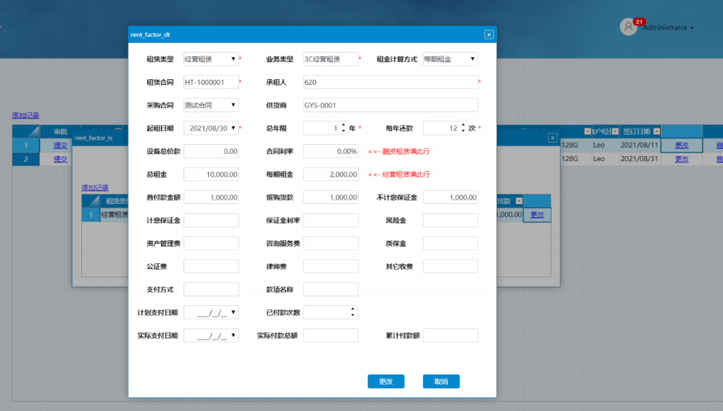Open the 采购合同 dropdown list
Viewport: 723px width, 411px height.
pyautogui.click(x=233, y=105)
